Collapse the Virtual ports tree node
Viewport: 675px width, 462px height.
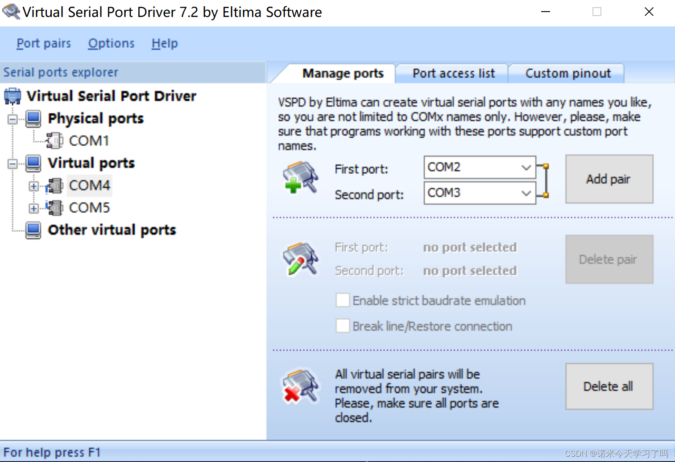(x=12, y=164)
